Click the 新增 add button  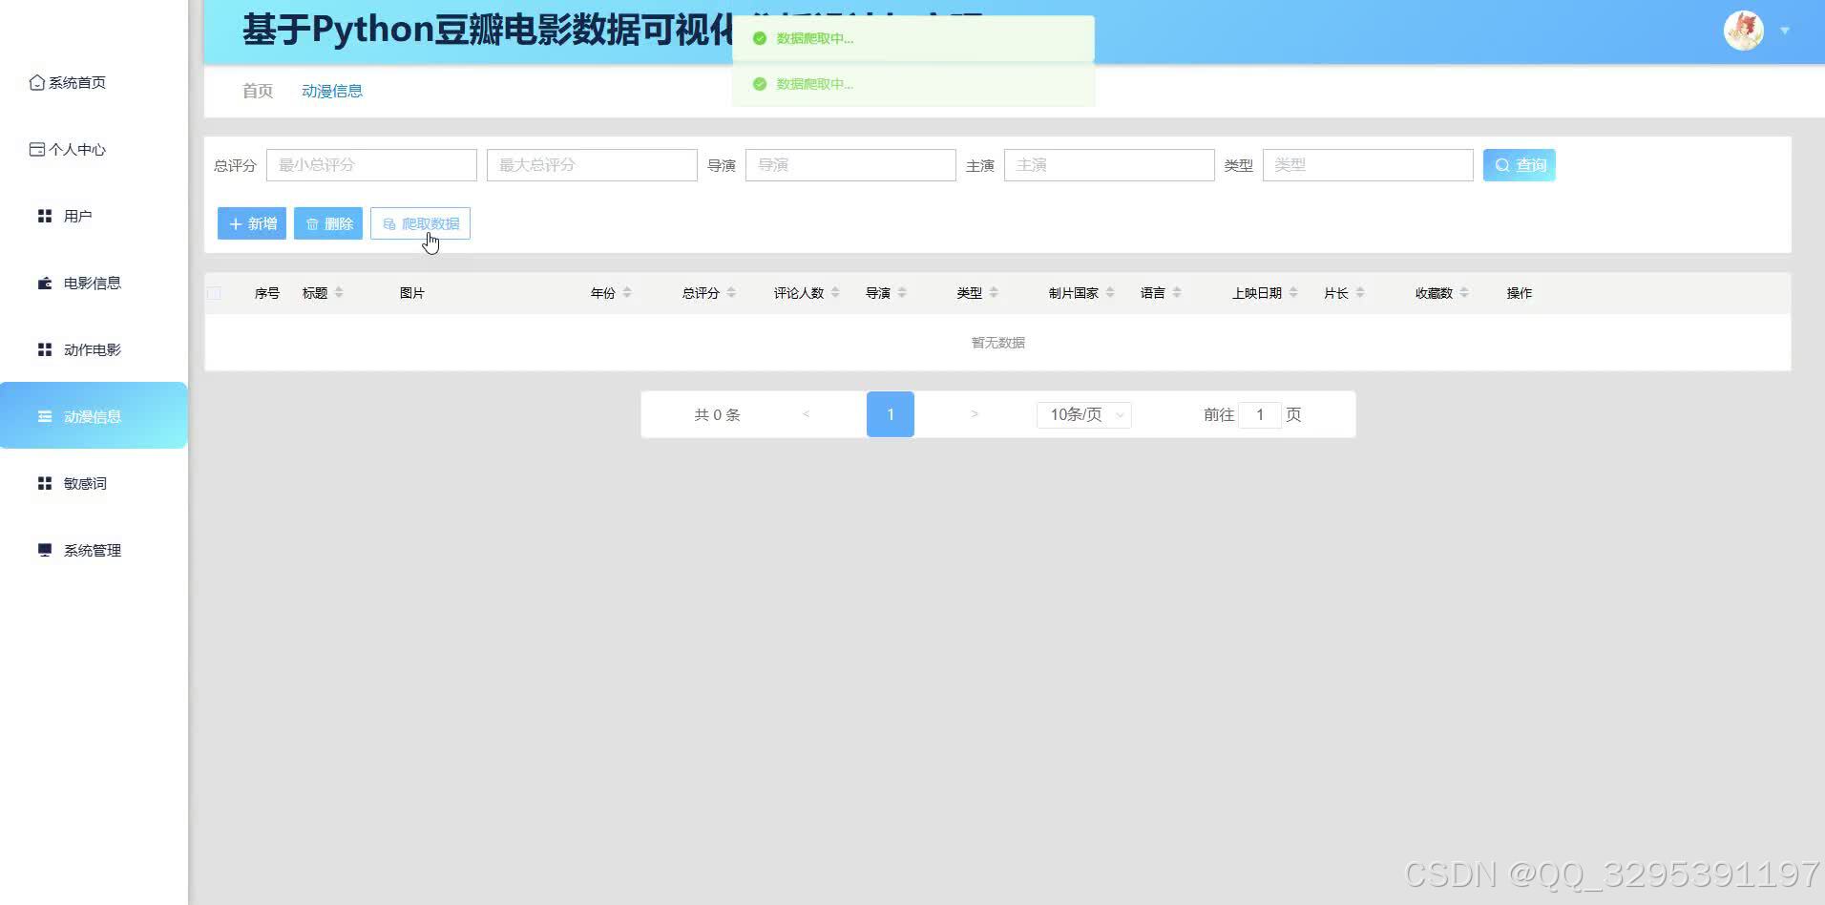click(x=251, y=222)
